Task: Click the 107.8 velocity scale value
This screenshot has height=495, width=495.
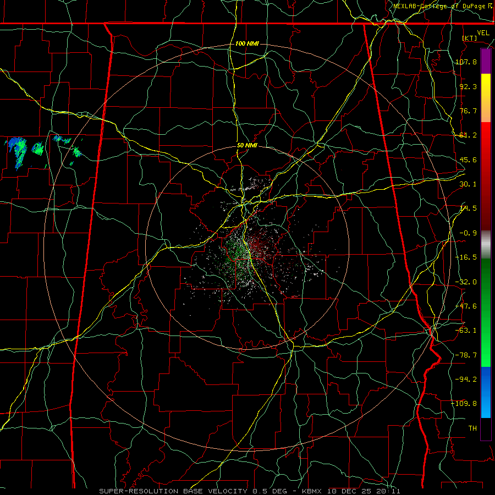Action: tap(466, 62)
